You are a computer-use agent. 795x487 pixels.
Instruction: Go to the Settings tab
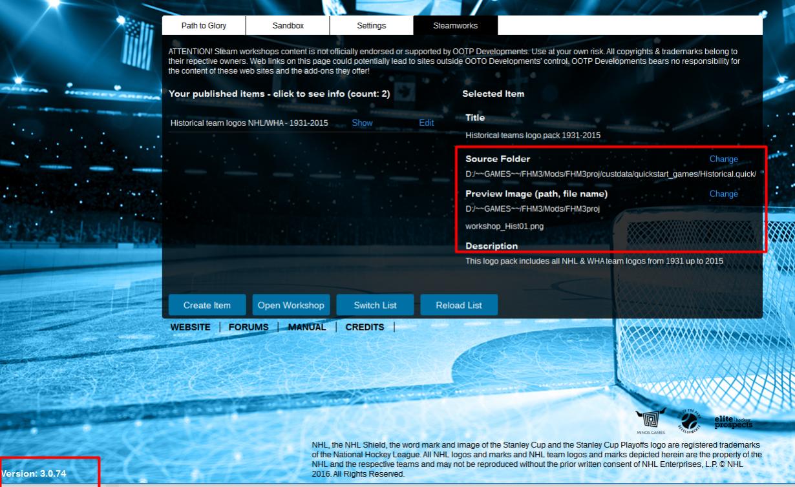pos(371,26)
